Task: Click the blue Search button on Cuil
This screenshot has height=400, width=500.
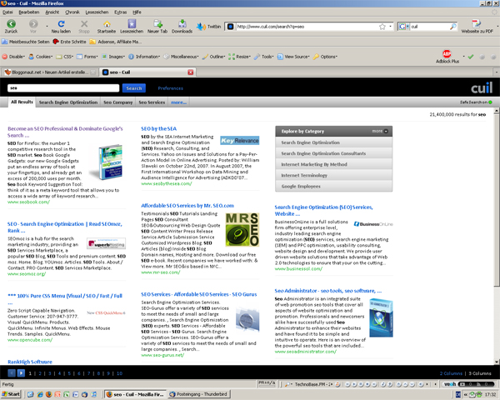Action: 134,88
